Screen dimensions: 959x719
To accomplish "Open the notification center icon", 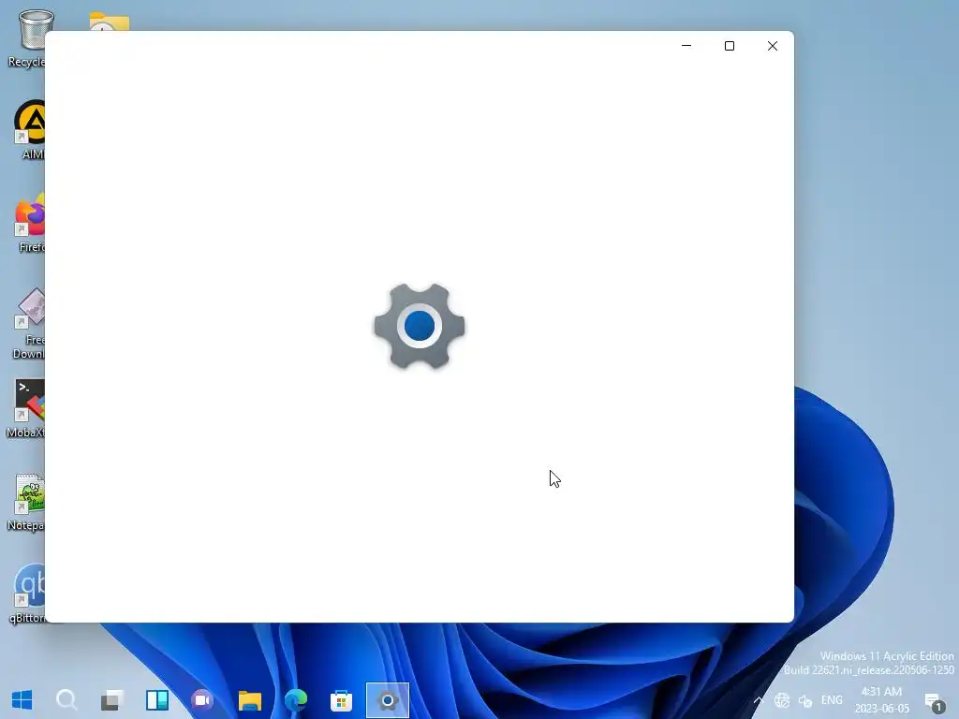I will (x=935, y=702).
